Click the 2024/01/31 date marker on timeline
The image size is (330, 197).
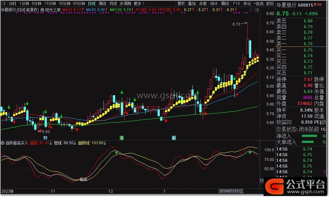tap(231, 191)
